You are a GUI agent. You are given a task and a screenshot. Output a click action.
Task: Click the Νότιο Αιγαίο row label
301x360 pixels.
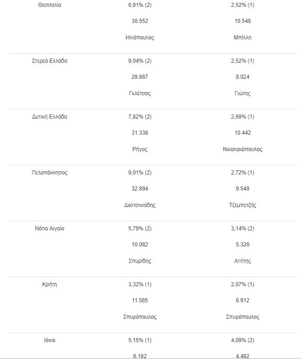[50, 229]
